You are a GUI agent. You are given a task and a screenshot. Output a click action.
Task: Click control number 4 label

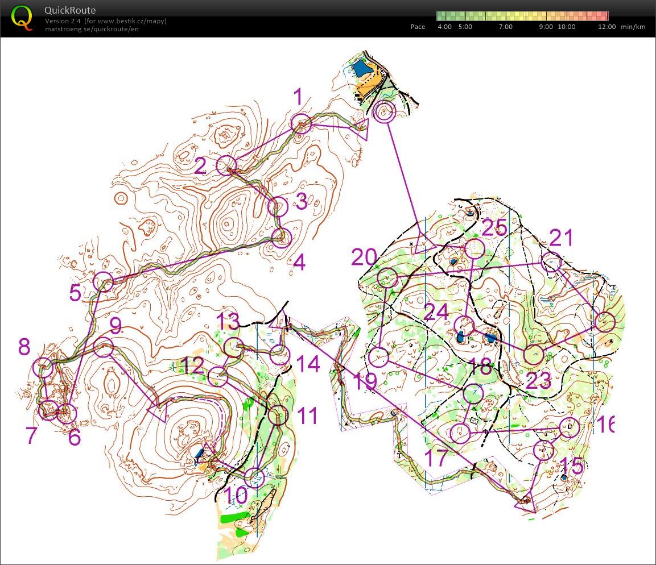click(299, 263)
